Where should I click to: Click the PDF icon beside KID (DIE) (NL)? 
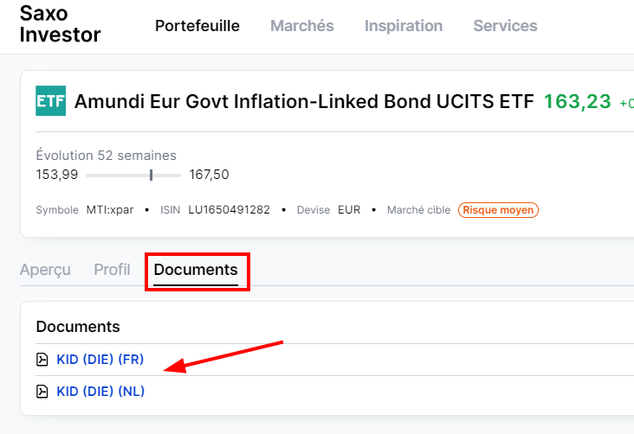42,392
